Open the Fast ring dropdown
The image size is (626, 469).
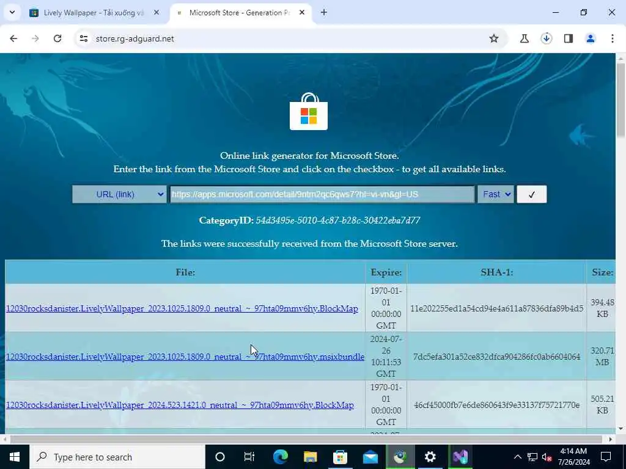point(495,194)
